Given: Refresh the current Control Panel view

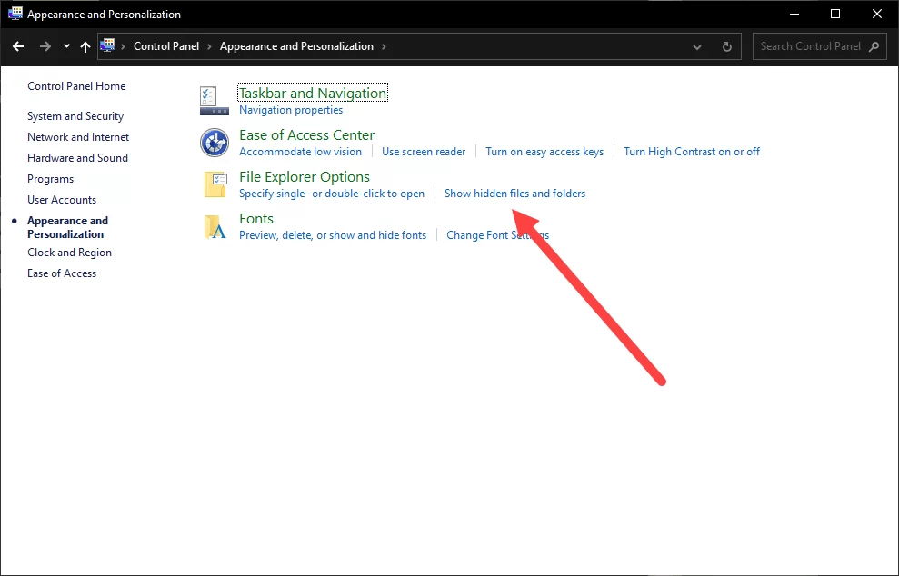Looking at the screenshot, I should tap(726, 45).
